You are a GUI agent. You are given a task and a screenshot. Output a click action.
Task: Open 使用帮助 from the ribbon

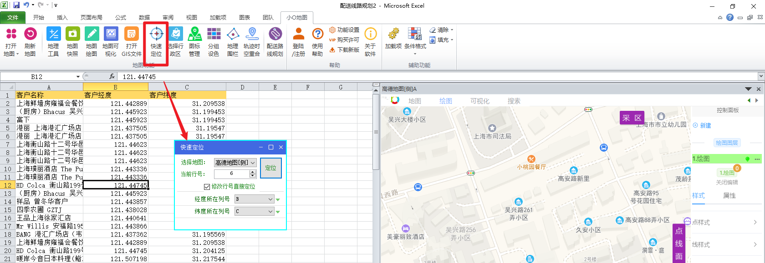click(x=317, y=41)
